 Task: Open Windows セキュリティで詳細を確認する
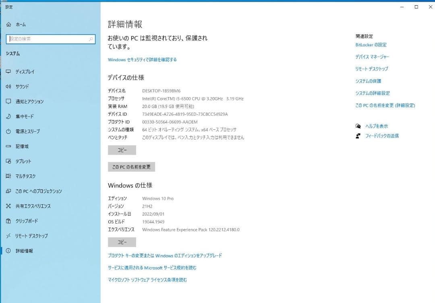tap(143, 60)
